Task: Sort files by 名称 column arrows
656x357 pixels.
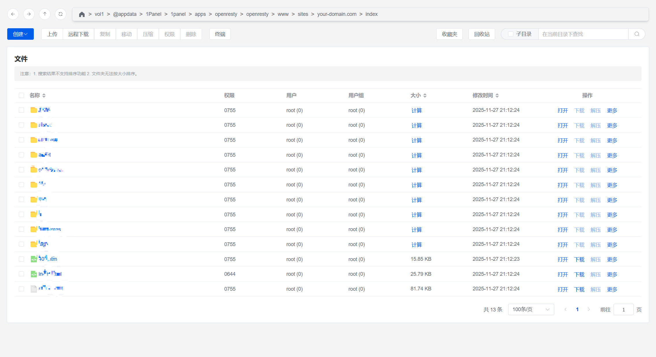Action: tap(44, 95)
